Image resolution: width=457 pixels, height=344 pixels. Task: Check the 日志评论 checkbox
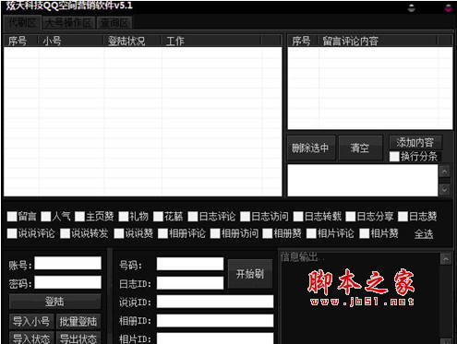[193, 217]
